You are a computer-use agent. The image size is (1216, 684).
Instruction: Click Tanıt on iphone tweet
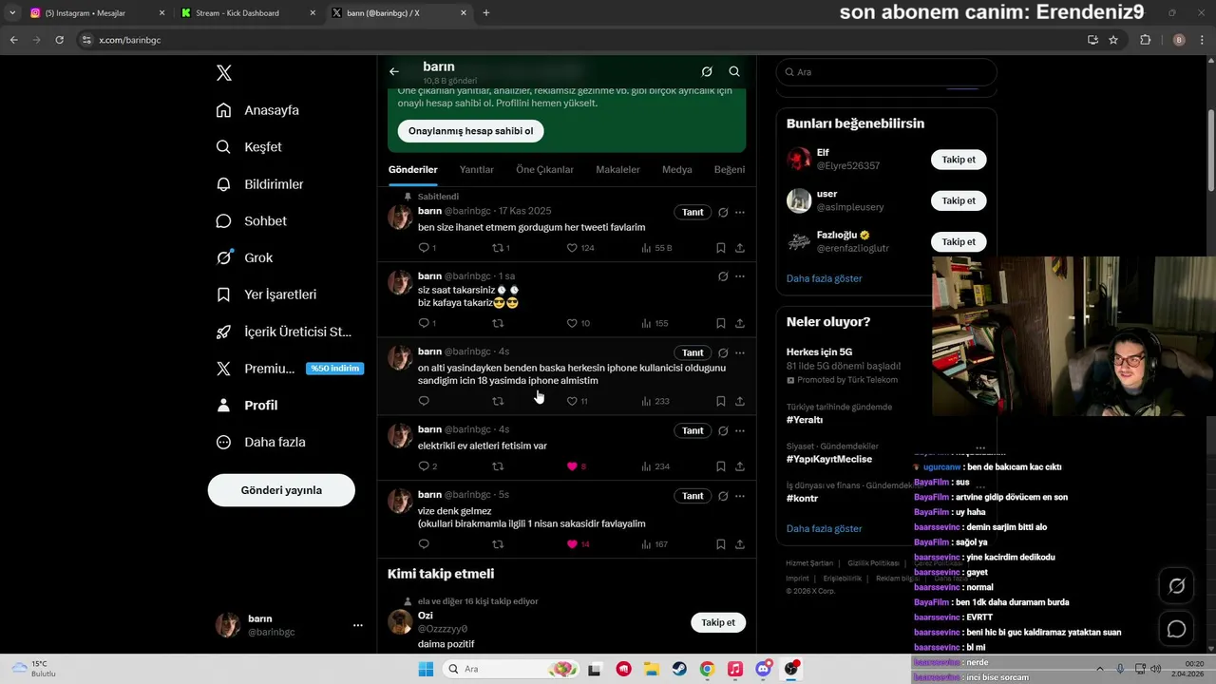click(x=693, y=352)
